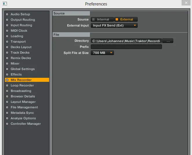Screen dimensions: 192x155
Task: Select Decks Layout in the sidebar
Action: [x=21, y=47]
